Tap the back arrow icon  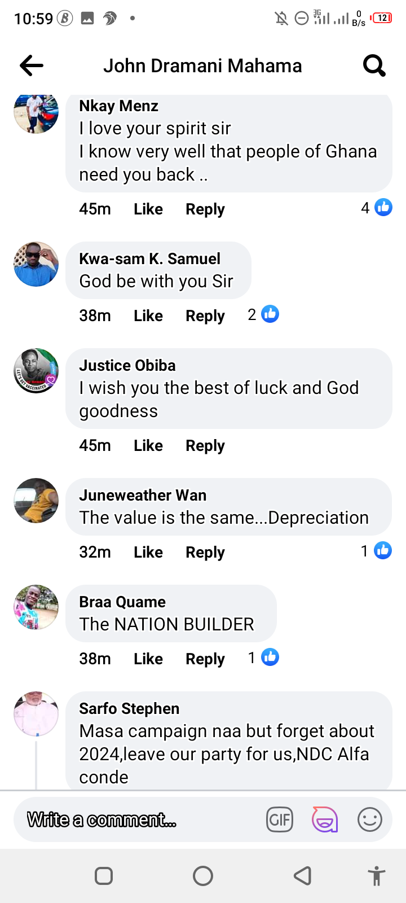32,65
